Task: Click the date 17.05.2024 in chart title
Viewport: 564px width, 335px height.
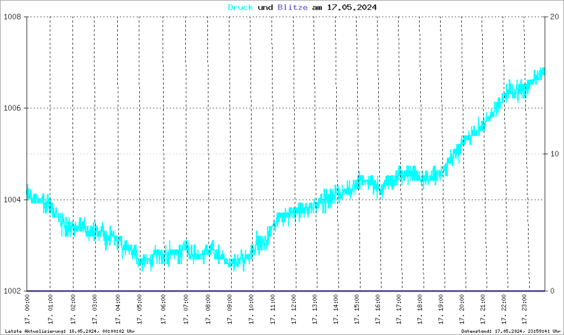Action: [352, 7]
